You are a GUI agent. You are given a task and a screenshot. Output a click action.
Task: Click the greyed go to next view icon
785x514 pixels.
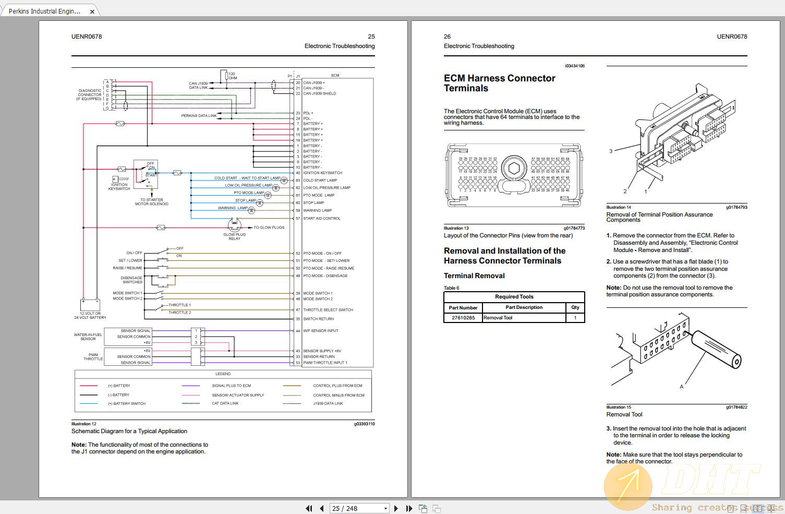(437, 508)
